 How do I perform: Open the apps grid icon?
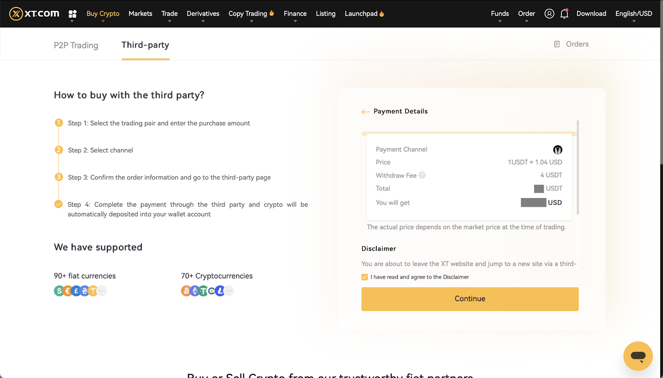point(73,14)
